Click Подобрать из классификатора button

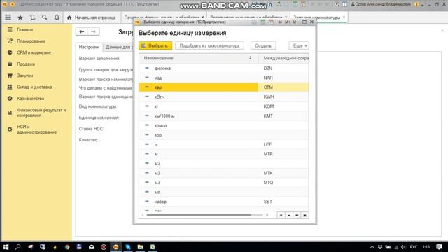click(x=209, y=45)
